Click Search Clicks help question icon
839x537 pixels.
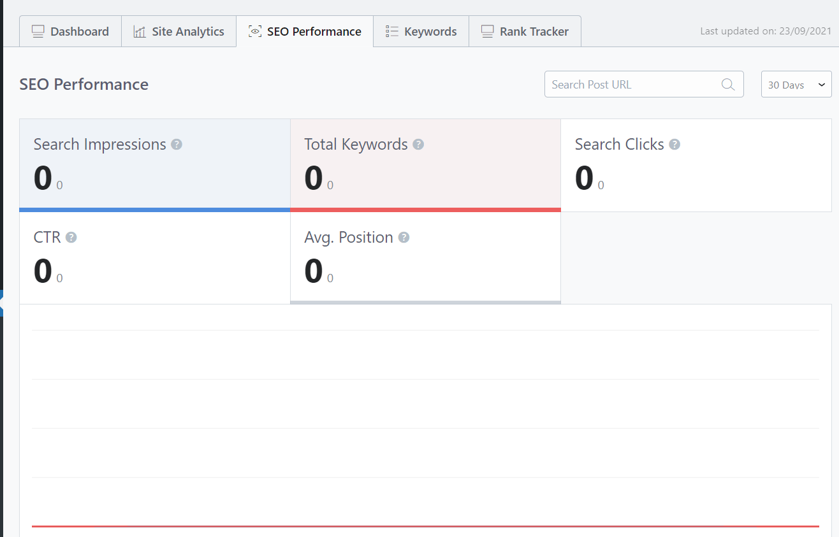click(x=675, y=145)
